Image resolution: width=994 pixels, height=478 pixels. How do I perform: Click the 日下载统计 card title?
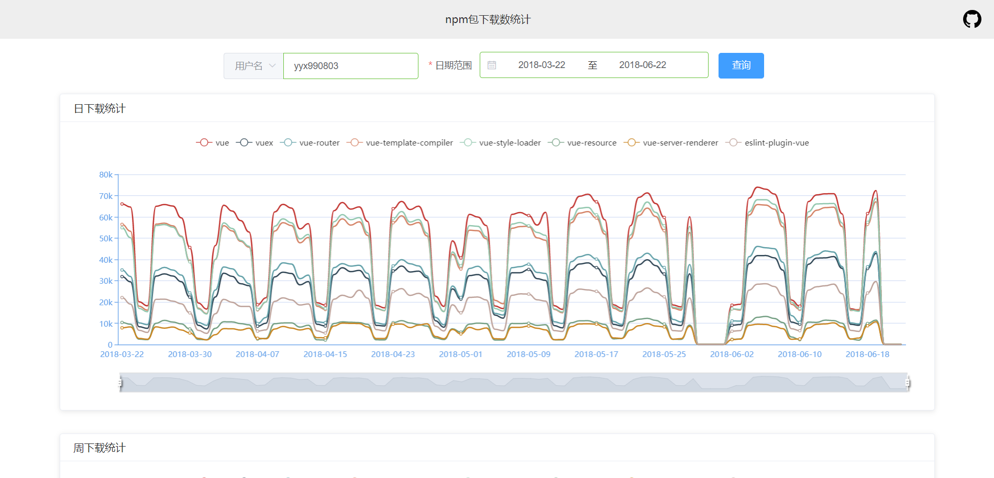[x=100, y=108]
